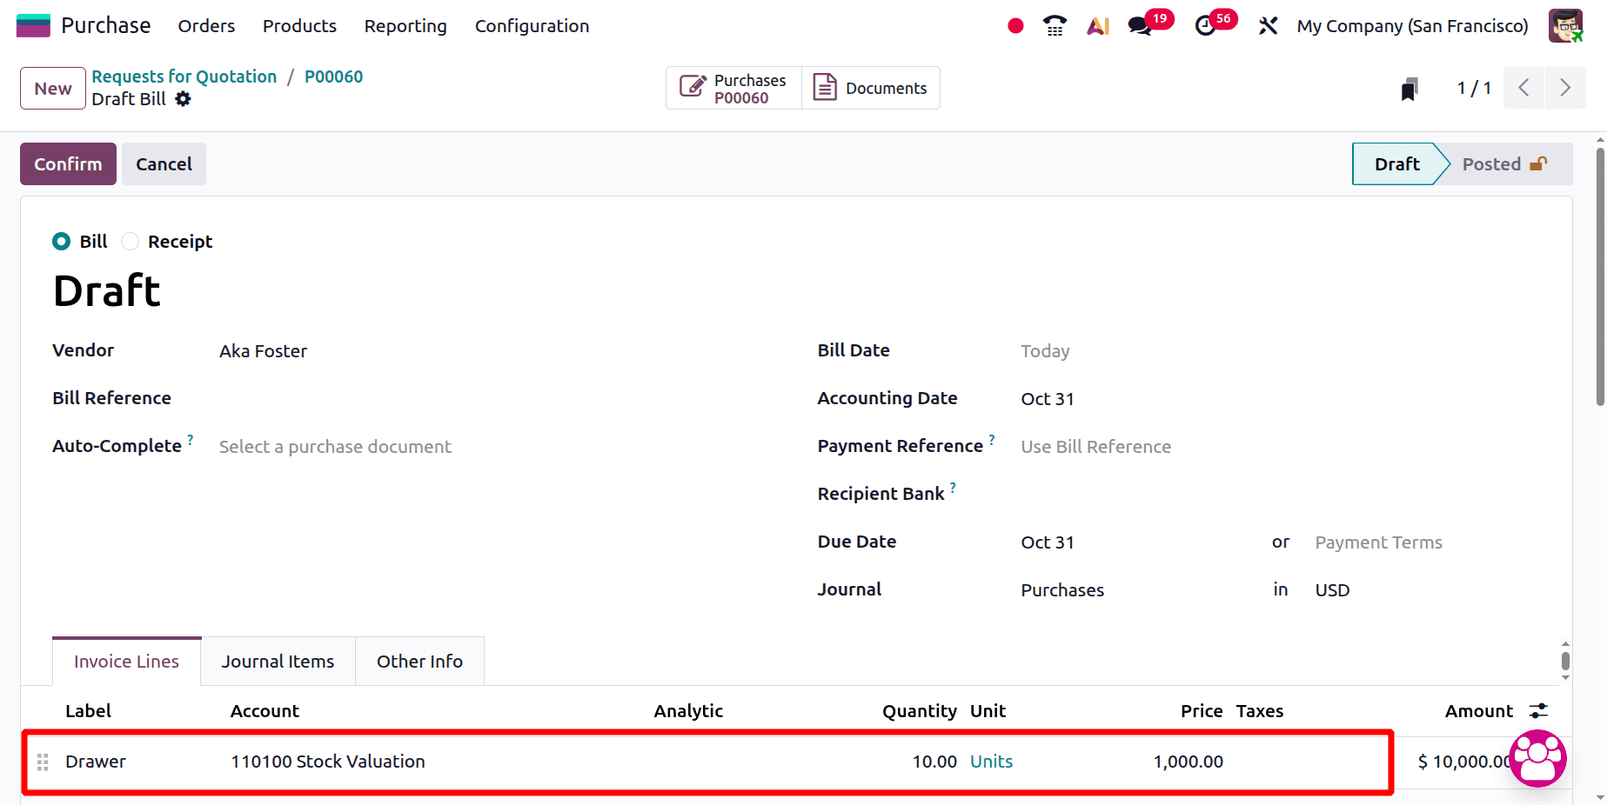
Task: Change the Units field on the Drawer line
Action: (x=990, y=761)
